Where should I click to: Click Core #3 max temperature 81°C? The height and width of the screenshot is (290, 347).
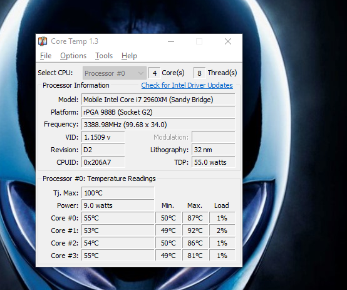195,256
